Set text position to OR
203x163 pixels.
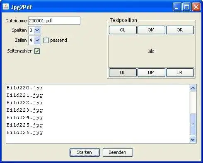pos(180,30)
